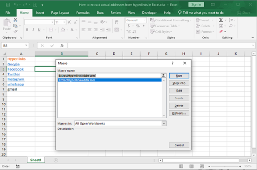
Task: Click the Cut scissors icon
Action: pos(15,20)
